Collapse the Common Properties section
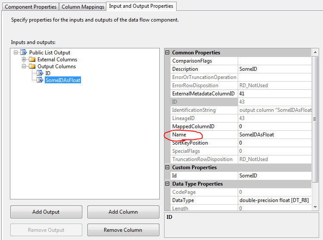This screenshot has width=323, height=240. coord(168,53)
